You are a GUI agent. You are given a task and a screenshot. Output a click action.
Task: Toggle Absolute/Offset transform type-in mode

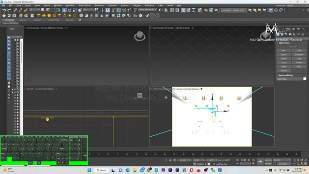pyautogui.click(x=175, y=160)
